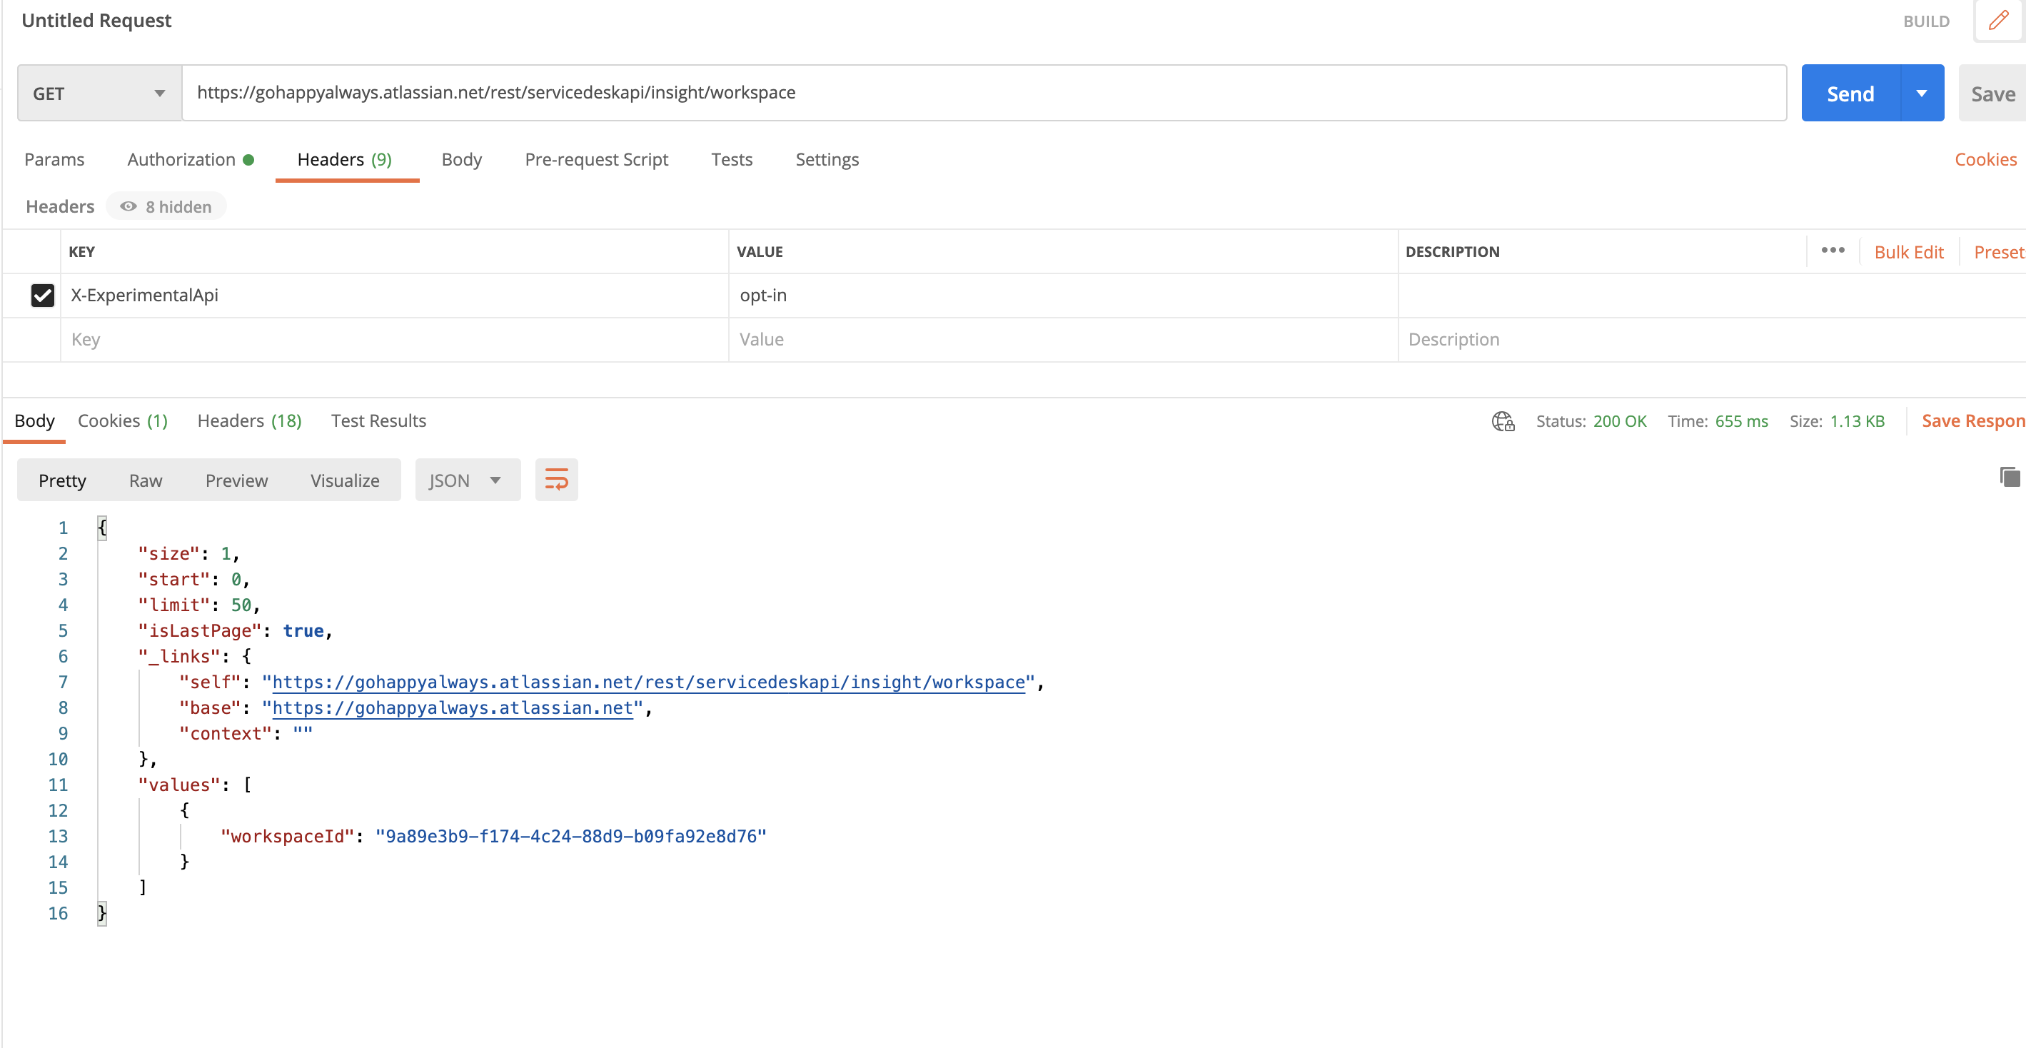Click the self workspace URL link
Viewport: 2026px width, 1048px height.
click(648, 682)
